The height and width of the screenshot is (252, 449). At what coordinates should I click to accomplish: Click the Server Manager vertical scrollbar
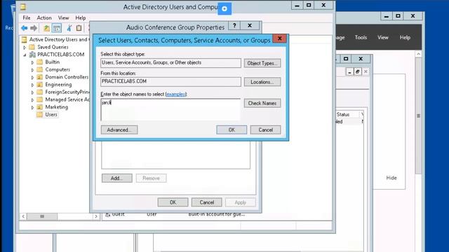[x=418, y=115]
